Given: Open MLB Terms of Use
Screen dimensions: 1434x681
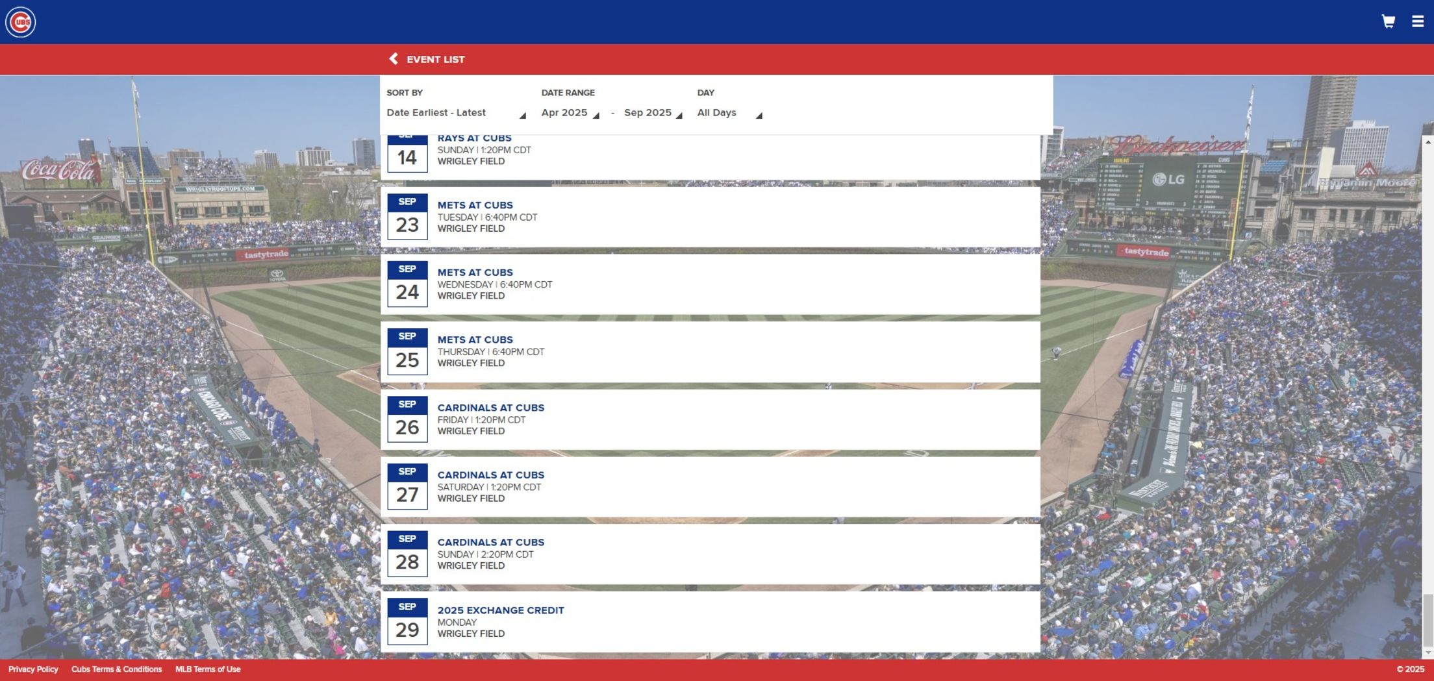Looking at the screenshot, I should tap(208, 669).
